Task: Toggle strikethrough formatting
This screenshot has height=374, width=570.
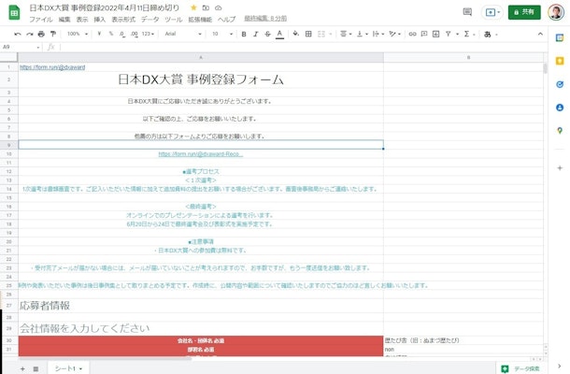Action: (267, 34)
